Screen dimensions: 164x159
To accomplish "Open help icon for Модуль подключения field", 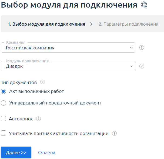I will (142, 66).
